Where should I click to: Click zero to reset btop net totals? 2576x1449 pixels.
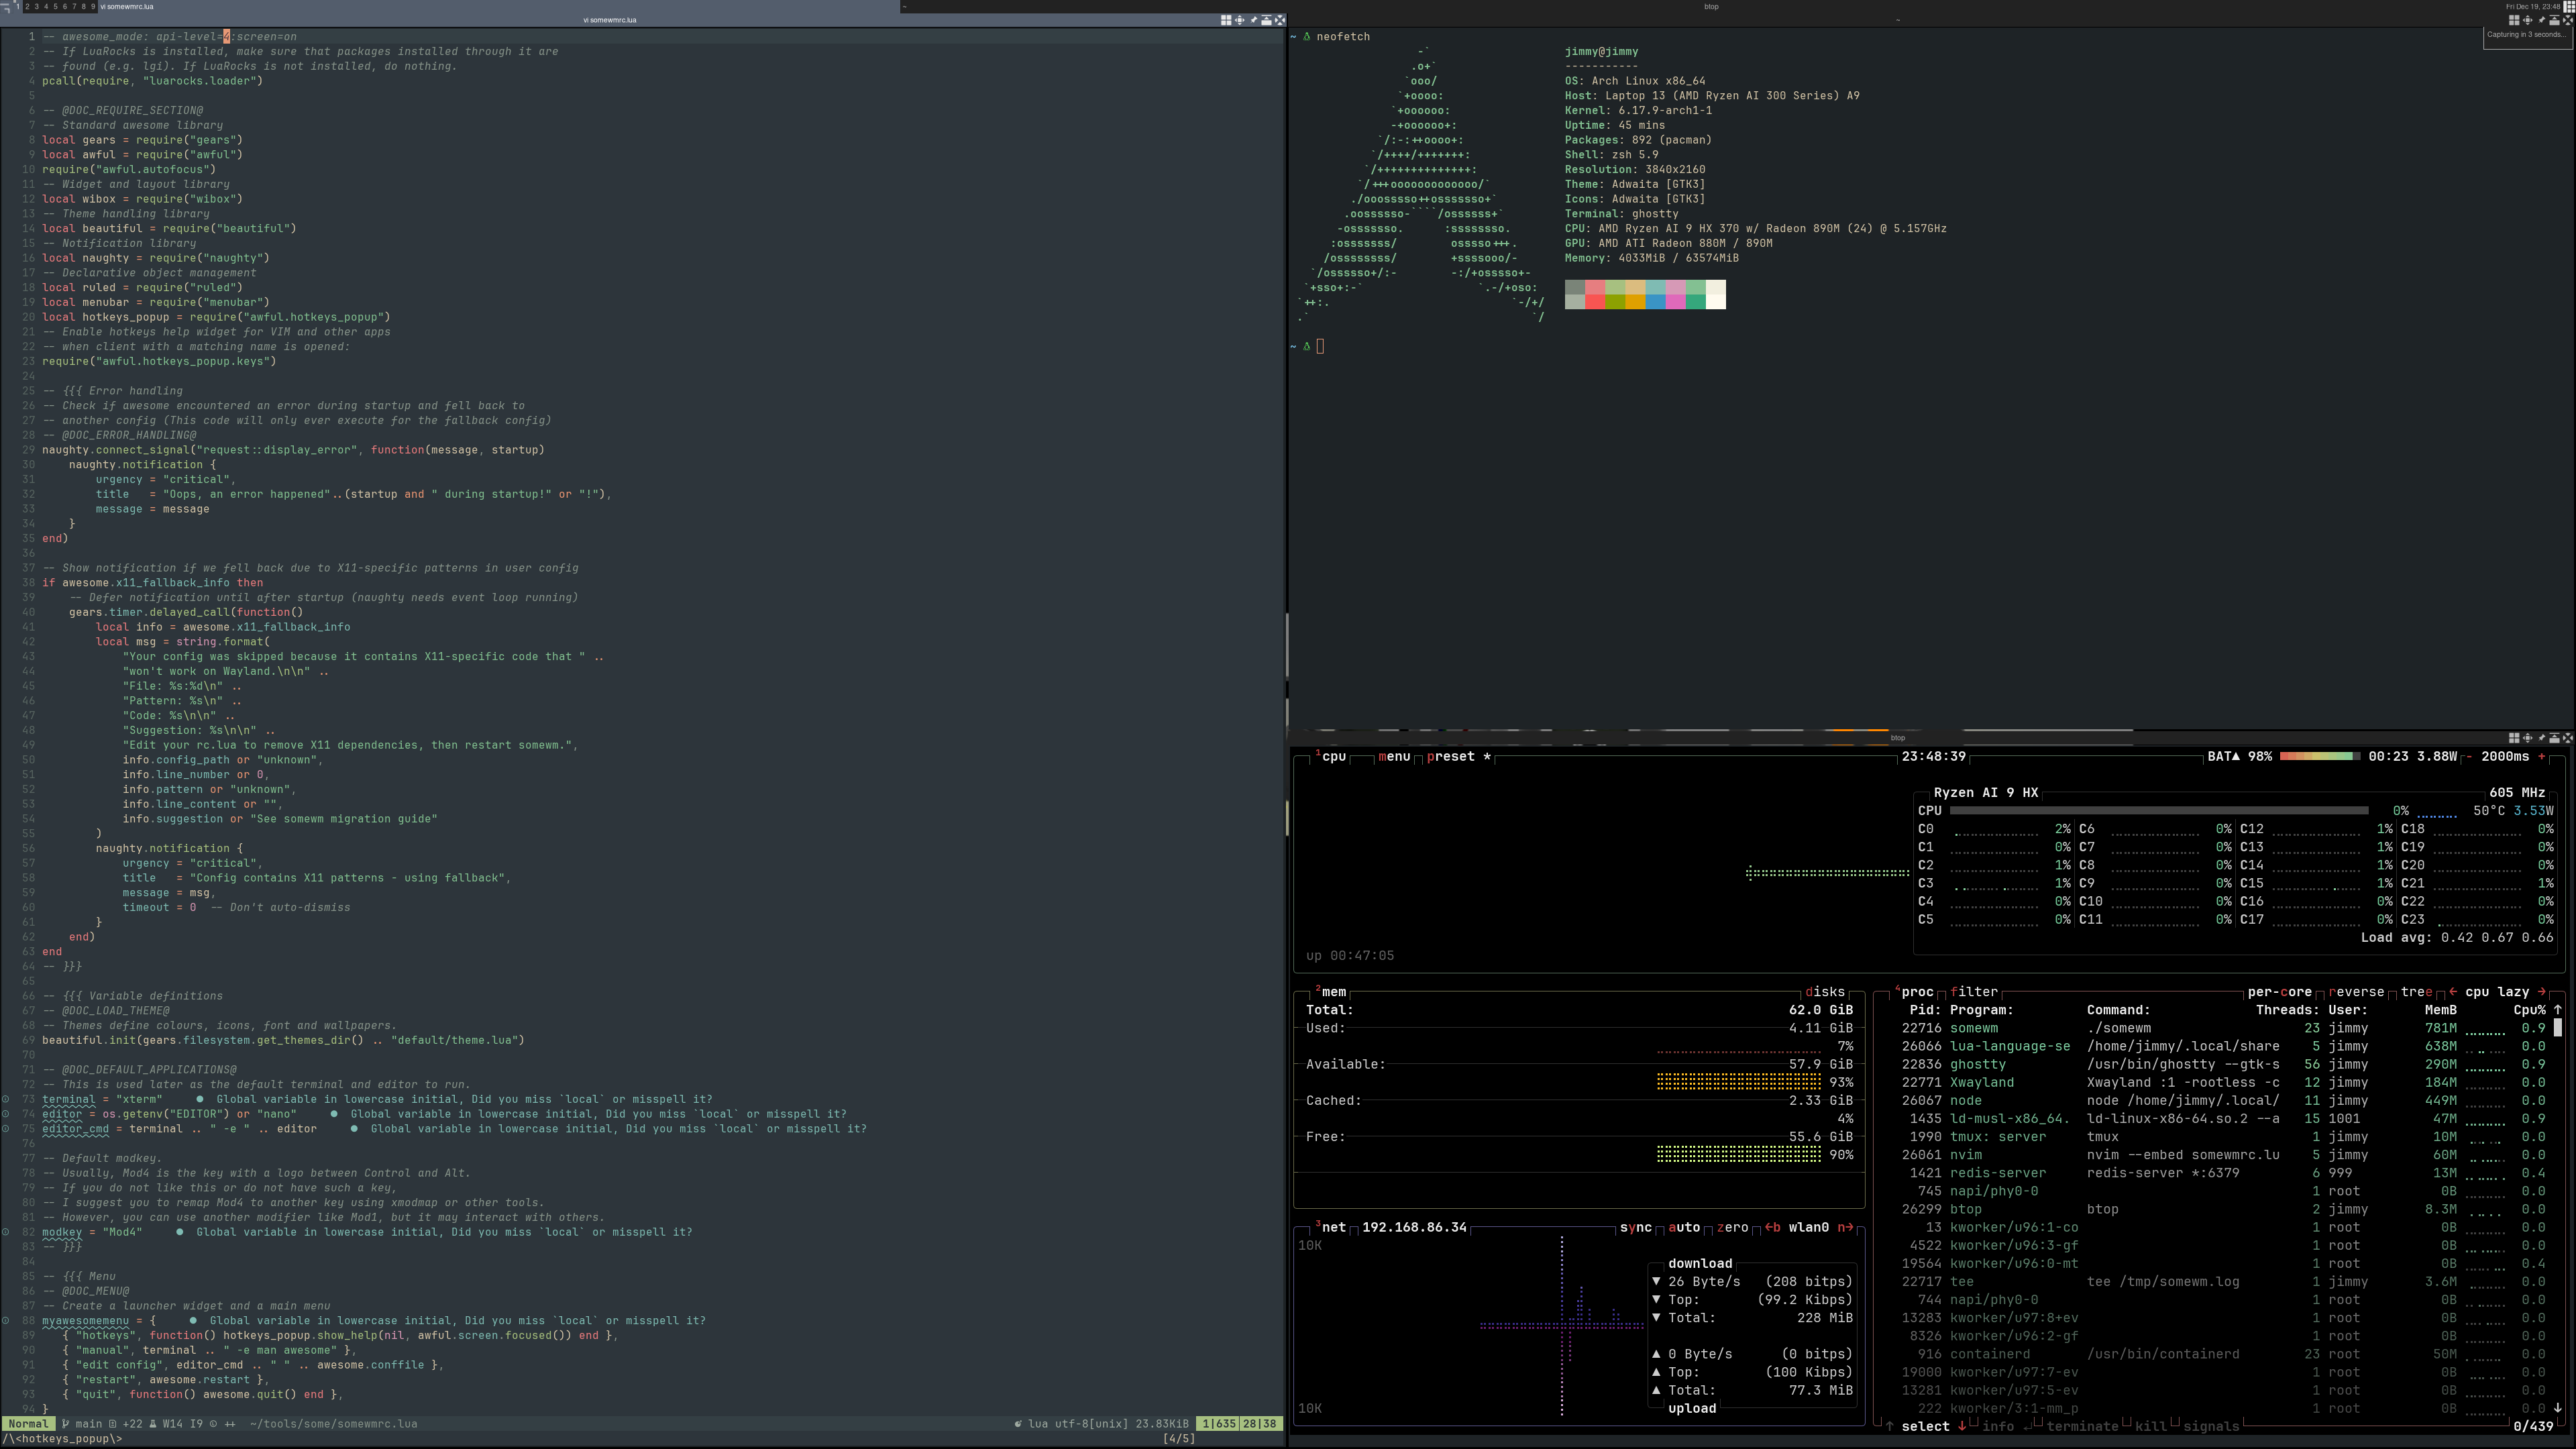[1733, 1227]
